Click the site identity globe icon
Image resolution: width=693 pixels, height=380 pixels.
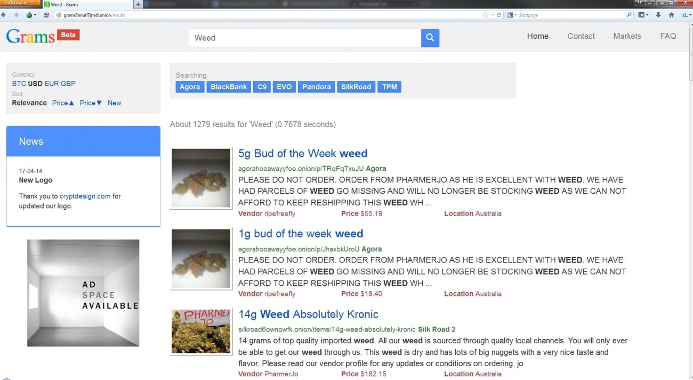[x=60, y=15]
